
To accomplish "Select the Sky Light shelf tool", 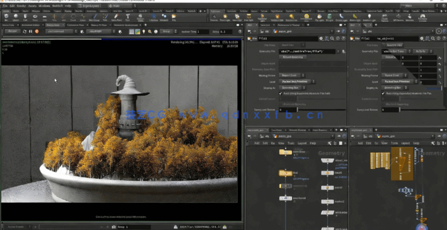I will coord(320,17).
